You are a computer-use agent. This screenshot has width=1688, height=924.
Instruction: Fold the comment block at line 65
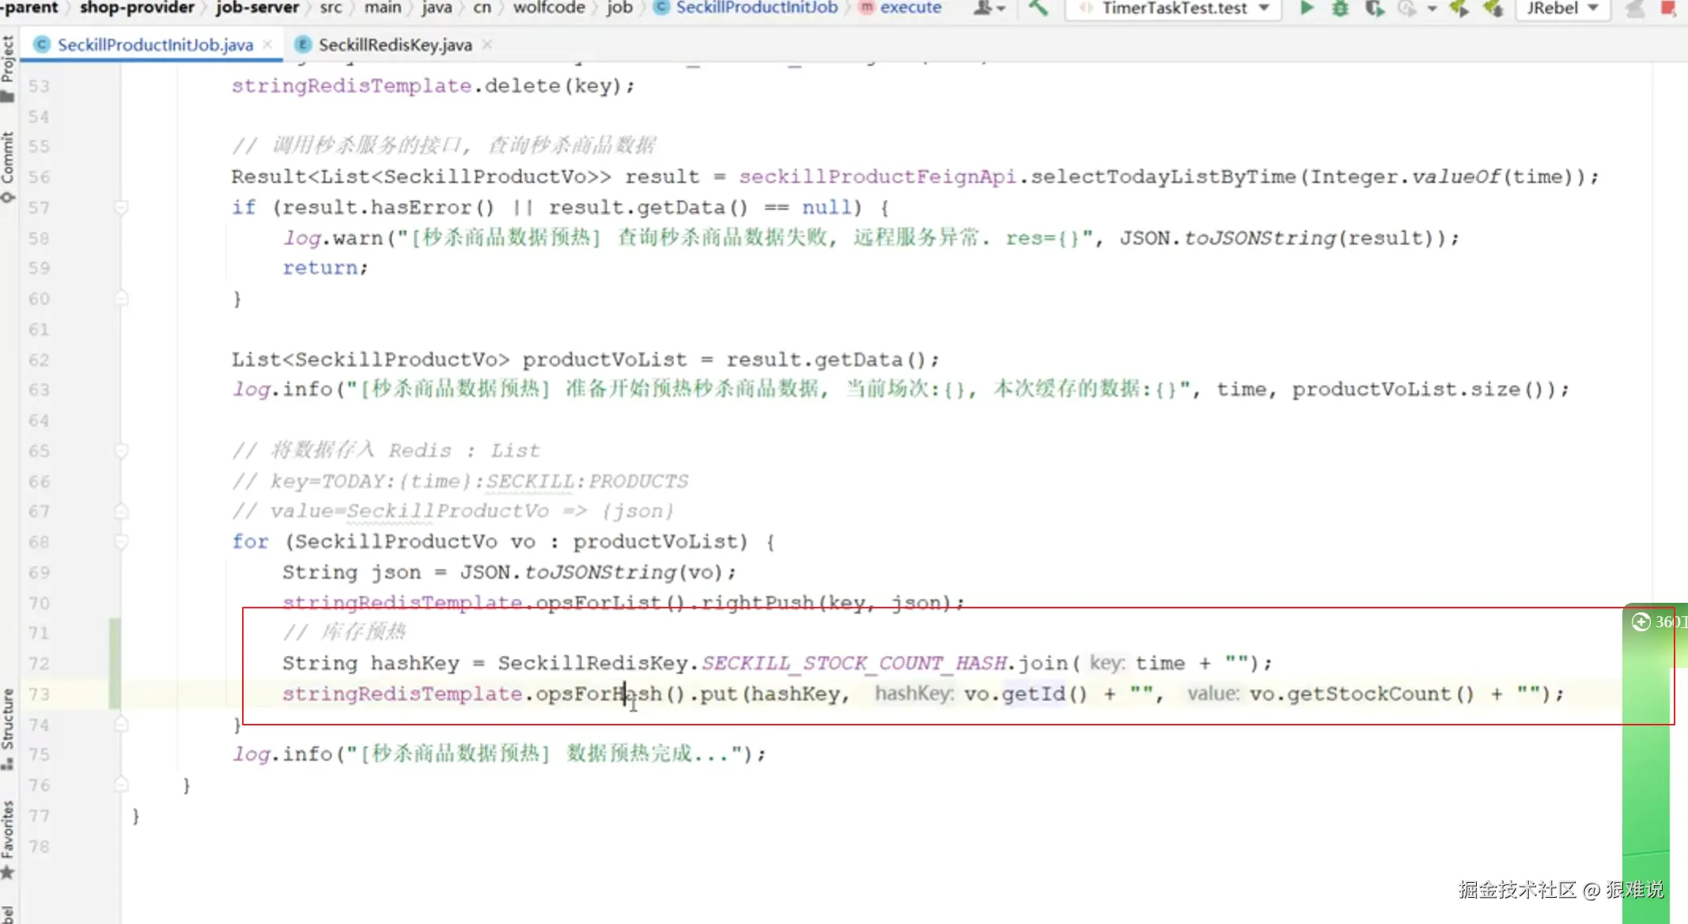click(x=121, y=451)
